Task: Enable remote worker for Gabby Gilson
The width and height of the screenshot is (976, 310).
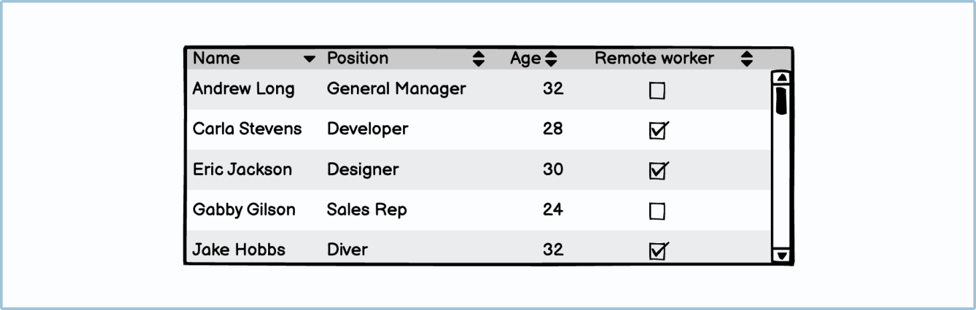Action: pos(657,212)
